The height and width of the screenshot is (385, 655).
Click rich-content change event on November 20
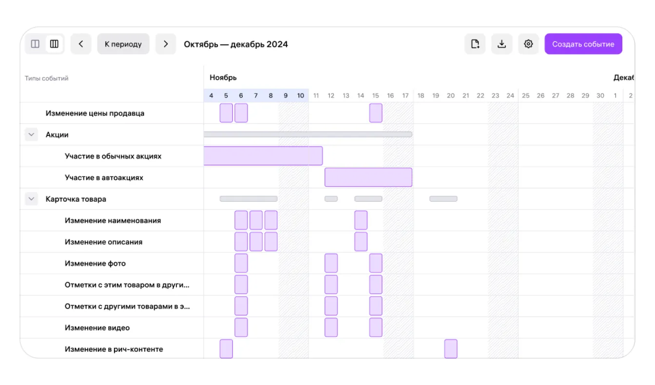[x=451, y=349]
